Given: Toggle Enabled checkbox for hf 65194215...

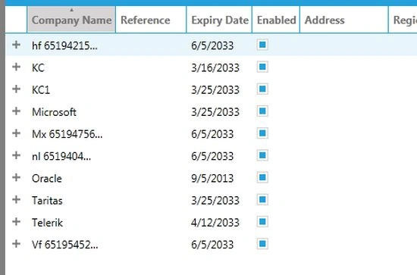Looking at the screenshot, I should 262,45.
